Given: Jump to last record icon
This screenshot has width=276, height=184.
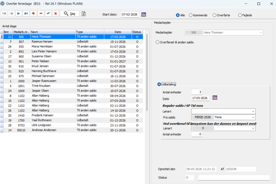Looking at the screenshot, I should coord(26,14).
